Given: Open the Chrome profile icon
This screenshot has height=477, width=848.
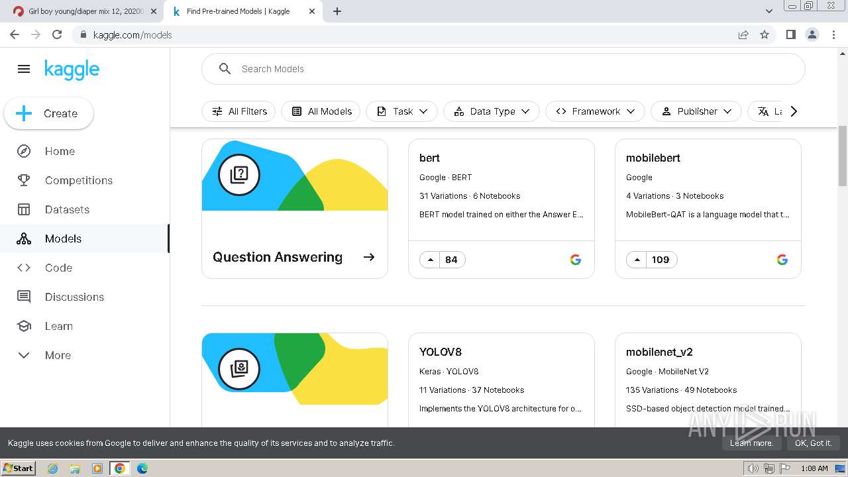Looking at the screenshot, I should tap(812, 34).
